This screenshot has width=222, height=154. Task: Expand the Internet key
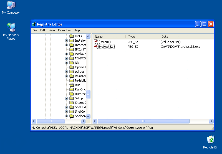[x=66, y=45]
